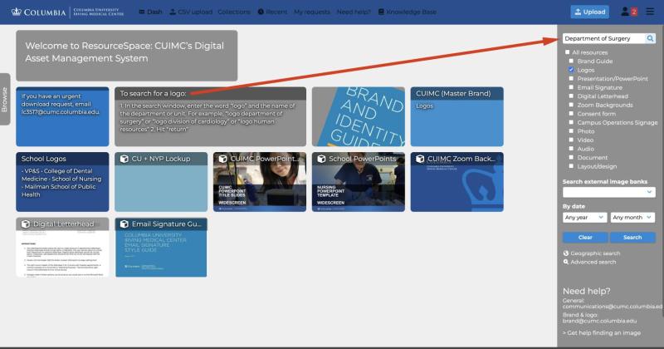Click the magnifier icon beside Advanced search
The height and width of the screenshot is (349, 664).
(566, 262)
